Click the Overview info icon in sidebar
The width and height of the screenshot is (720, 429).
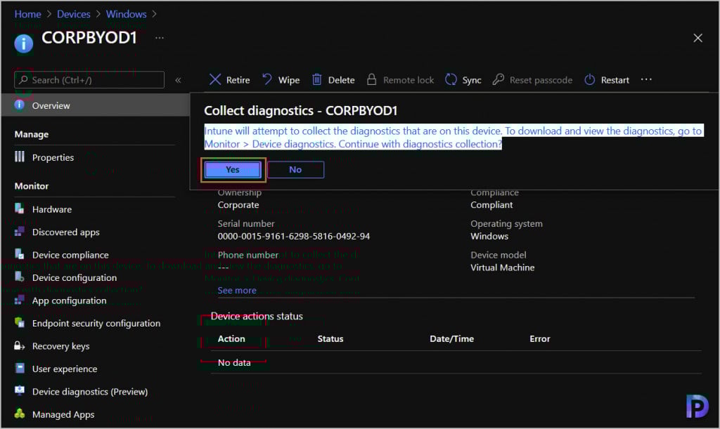tap(19, 105)
